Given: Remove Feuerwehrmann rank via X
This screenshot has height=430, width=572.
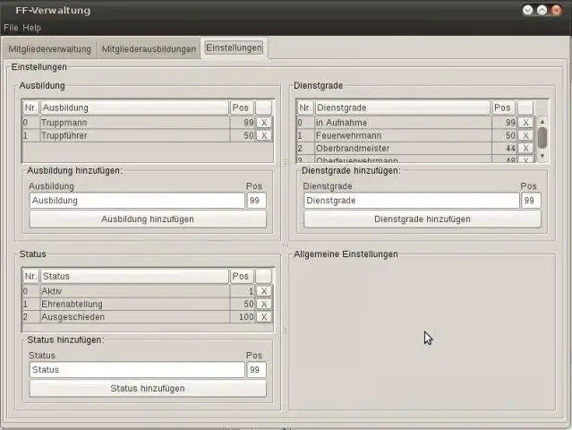Looking at the screenshot, I should 525,136.
